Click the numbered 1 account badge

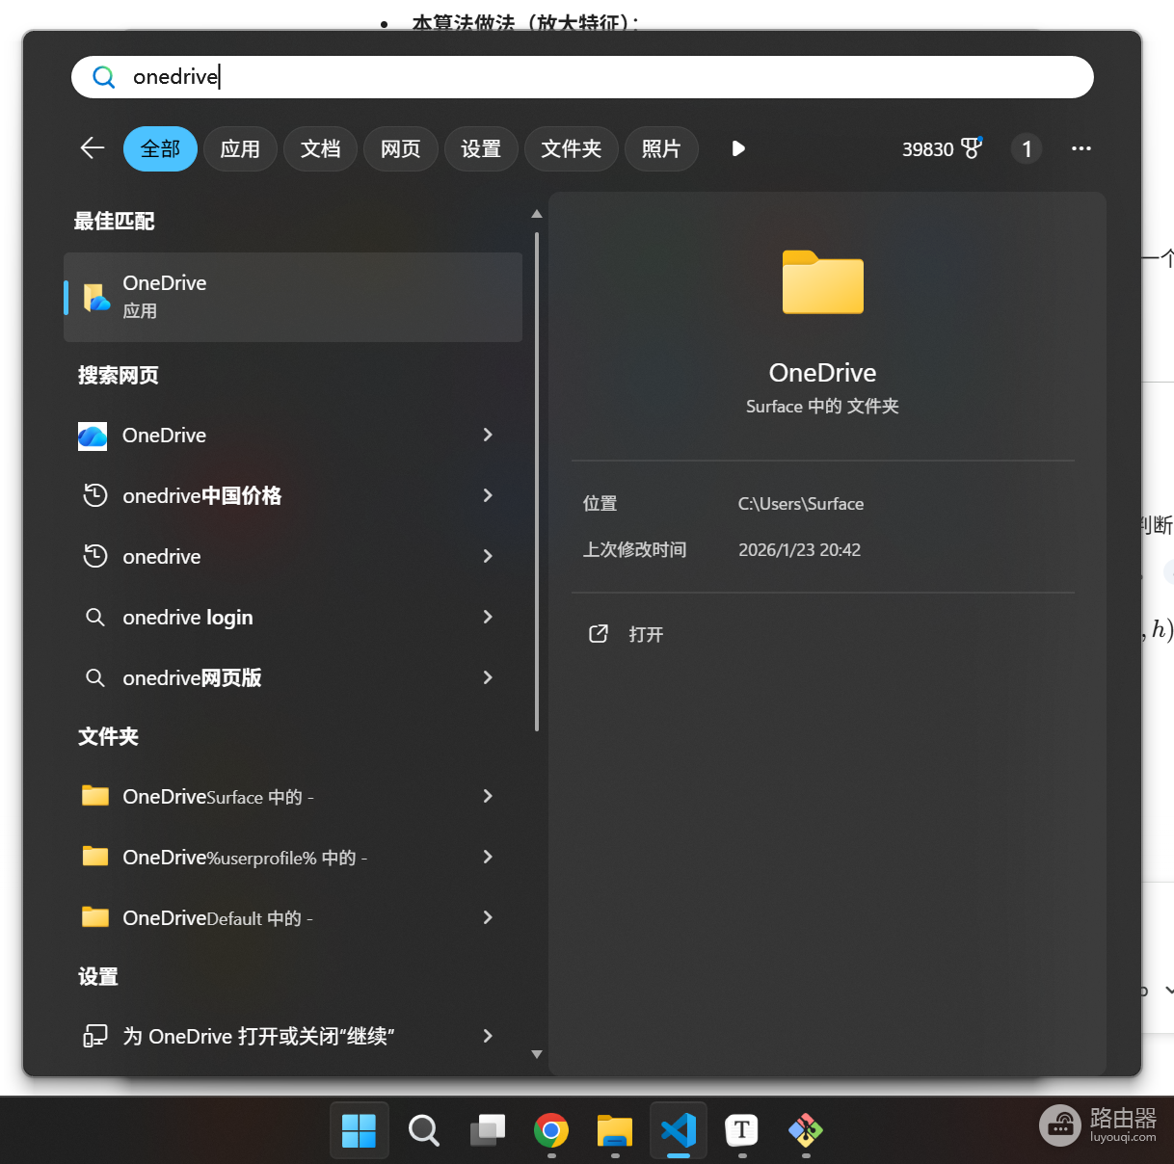point(1027,148)
